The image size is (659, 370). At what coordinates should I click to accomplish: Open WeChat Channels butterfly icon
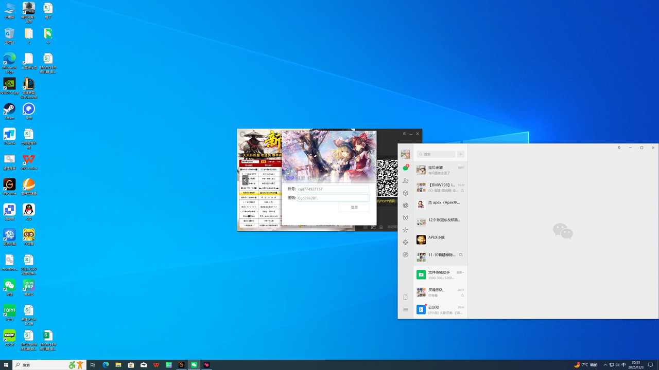coord(405,218)
